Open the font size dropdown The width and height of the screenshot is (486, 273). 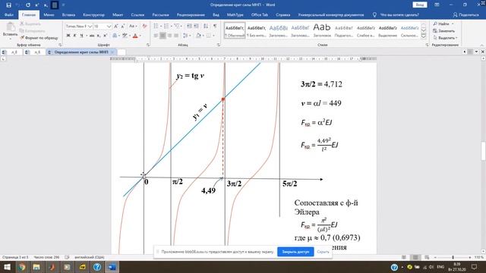tap(109, 27)
